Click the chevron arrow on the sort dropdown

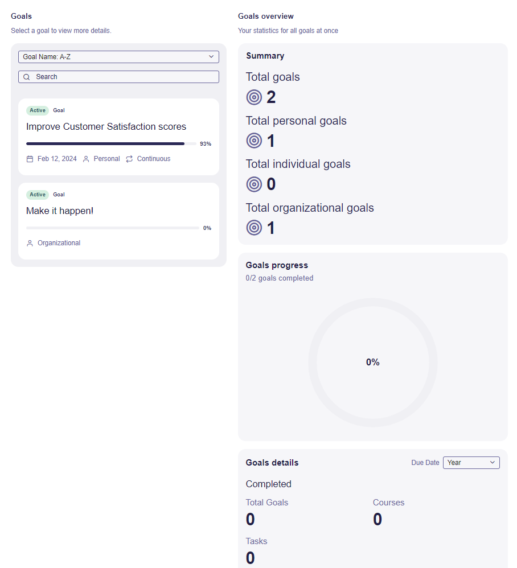point(211,56)
